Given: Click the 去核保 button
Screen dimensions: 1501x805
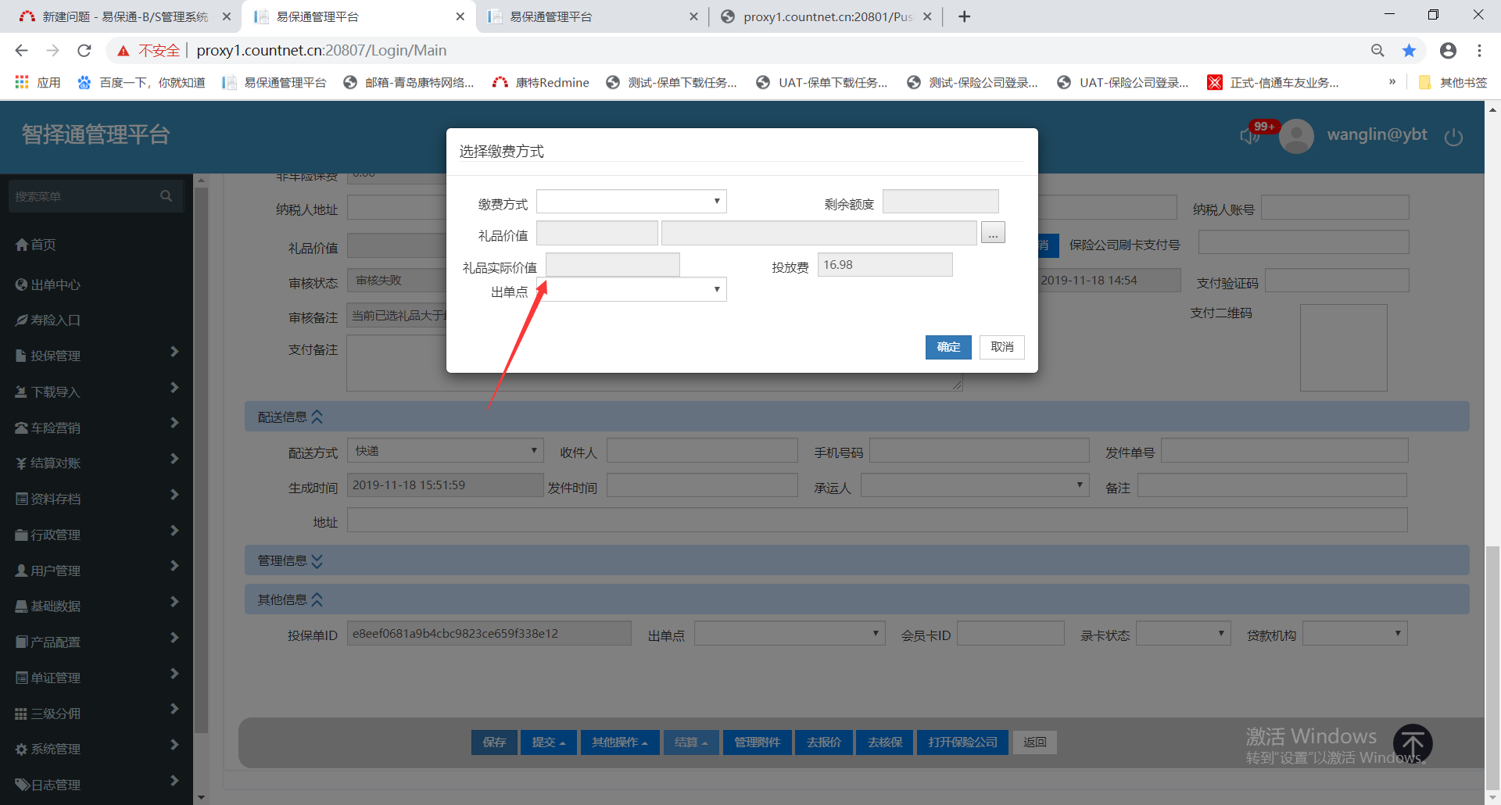Looking at the screenshot, I should pyautogui.click(x=885, y=742).
